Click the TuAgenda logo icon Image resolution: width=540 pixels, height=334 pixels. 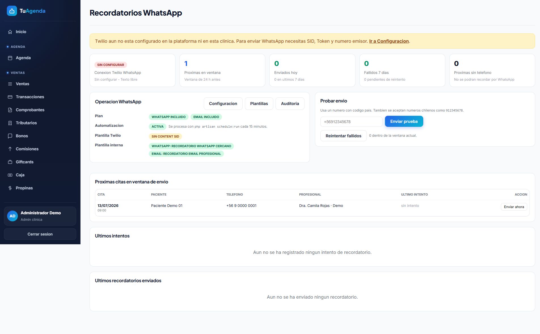pos(12,11)
